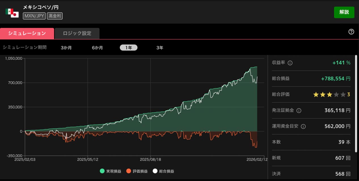Click the help question mark icon
Image resolution: width=359 pixels, height=181 pixels.
pos(351,32)
